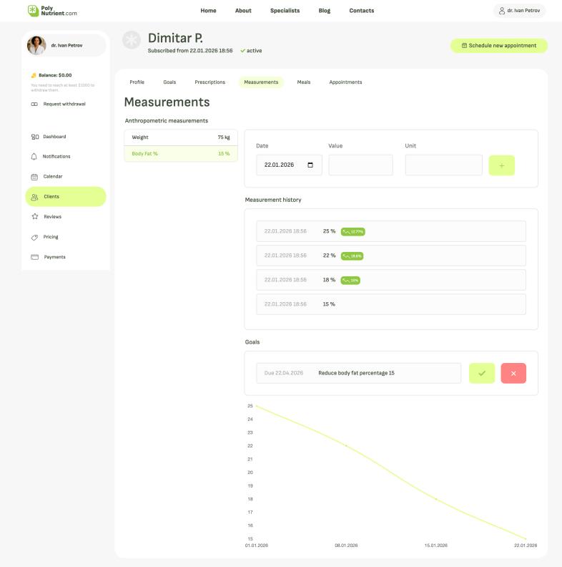
Task: Click the user icon beside dr. Ivan Petrov
Action: (x=502, y=11)
